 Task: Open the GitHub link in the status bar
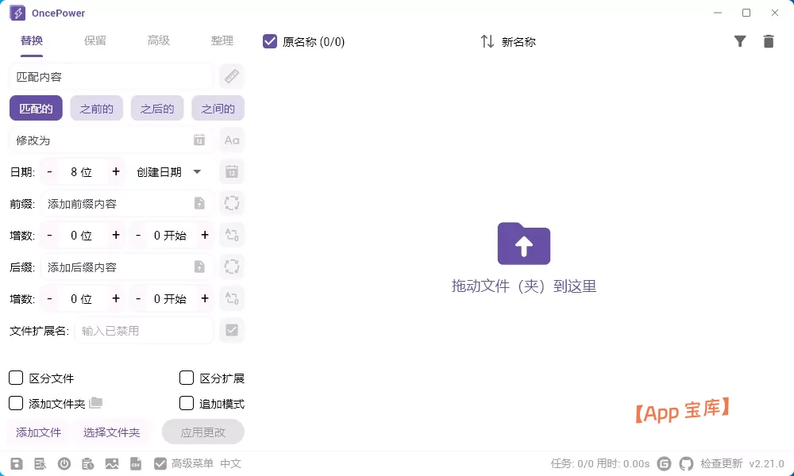(x=686, y=463)
